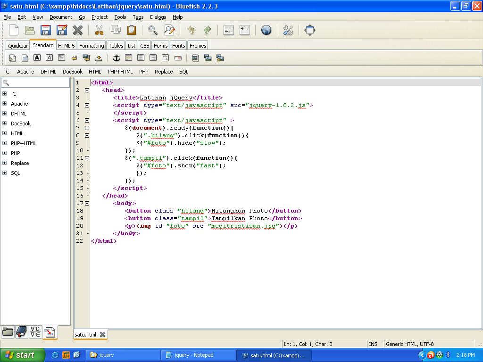Screen dimensions: 483x362
Task: Click the Undo arrow icon
Action: coord(191,31)
